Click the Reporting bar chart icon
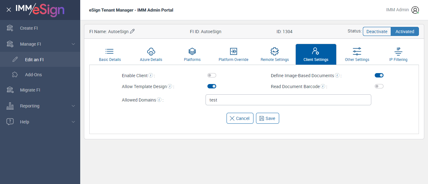Viewport: 428px width, 184px height. pyautogui.click(x=10, y=106)
